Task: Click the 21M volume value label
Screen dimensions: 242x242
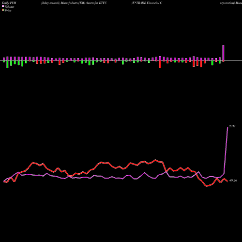Action: (232, 126)
